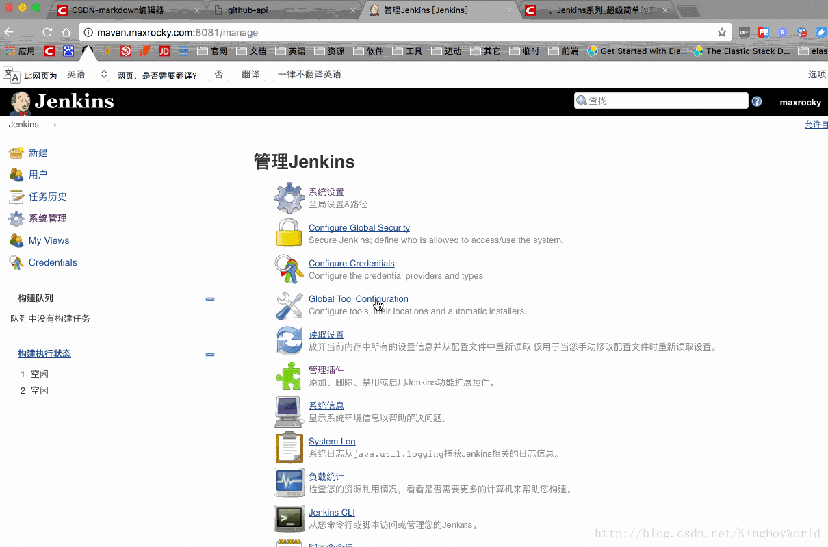Click the My Views icon in sidebar
828x547 pixels.
pos(16,240)
